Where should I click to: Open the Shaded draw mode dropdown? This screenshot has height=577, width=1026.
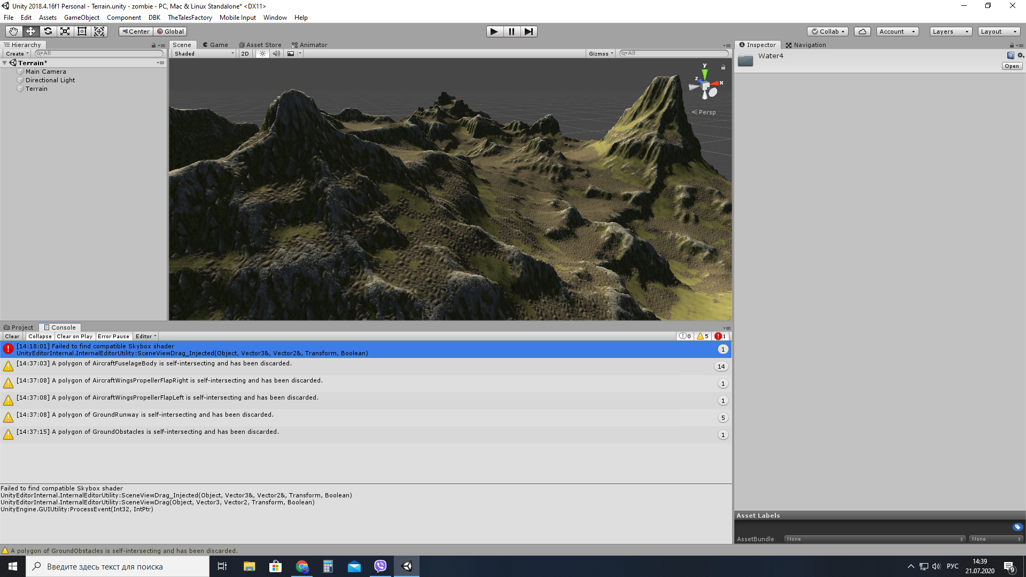(x=204, y=53)
